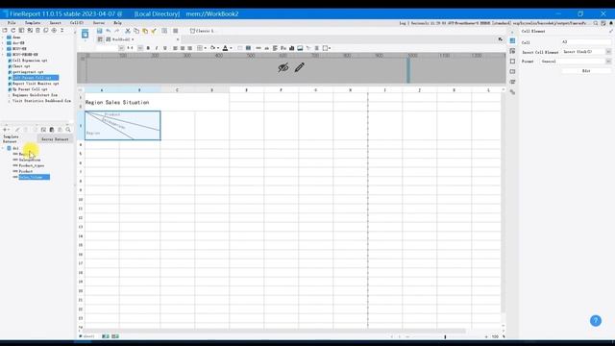Open the Cell menu
615x346 pixels.
(77, 23)
